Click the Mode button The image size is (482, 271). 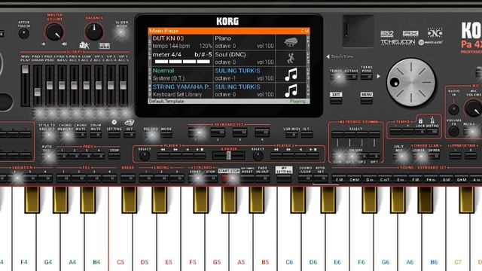click(x=166, y=135)
